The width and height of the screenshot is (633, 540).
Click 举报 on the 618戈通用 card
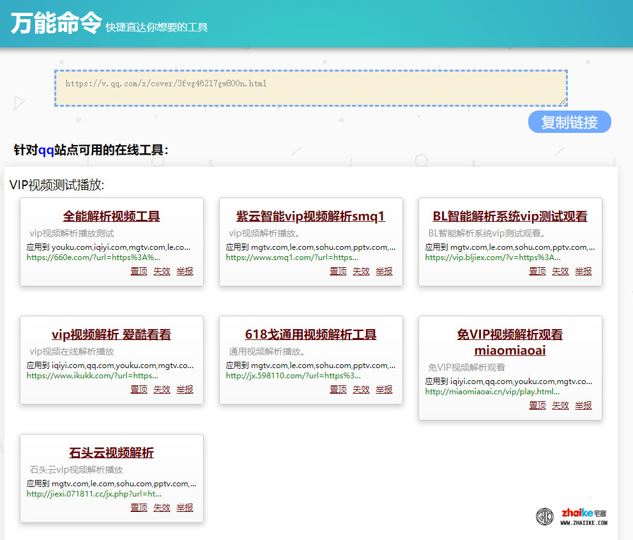pos(385,389)
